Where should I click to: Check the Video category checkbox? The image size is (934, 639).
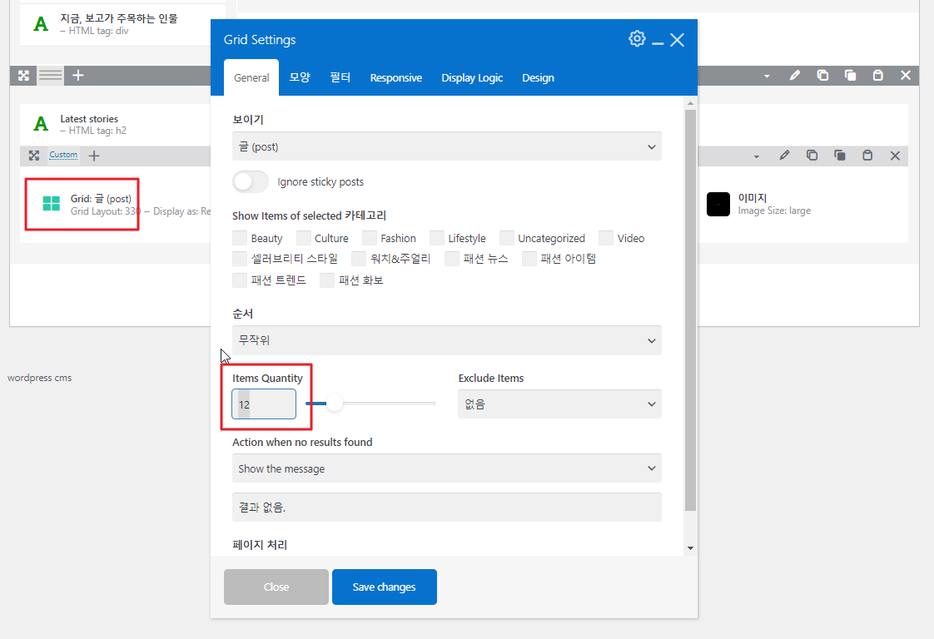tap(606, 238)
